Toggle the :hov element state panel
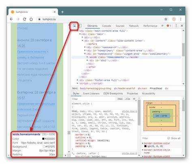The image size is (192, 164). click(x=120, y=99)
